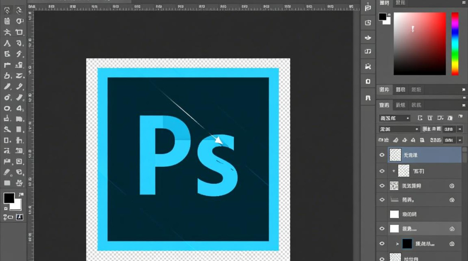The height and width of the screenshot is (261, 468).
Task: Open the layer filter type dropdown
Action: point(395,118)
